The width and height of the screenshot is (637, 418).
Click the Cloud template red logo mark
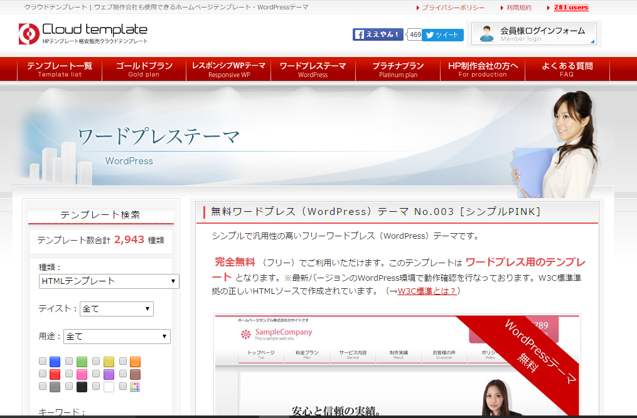(26, 31)
